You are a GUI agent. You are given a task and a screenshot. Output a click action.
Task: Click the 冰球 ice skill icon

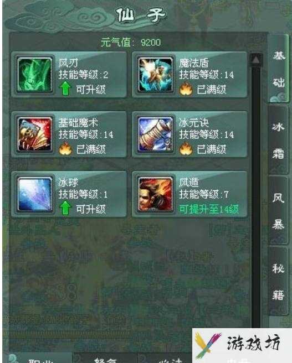pyautogui.click(x=35, y=194)
